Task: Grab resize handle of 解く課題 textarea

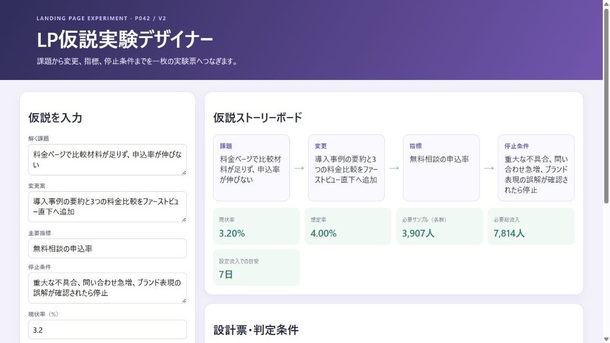Action: click(x=183, y=172)
